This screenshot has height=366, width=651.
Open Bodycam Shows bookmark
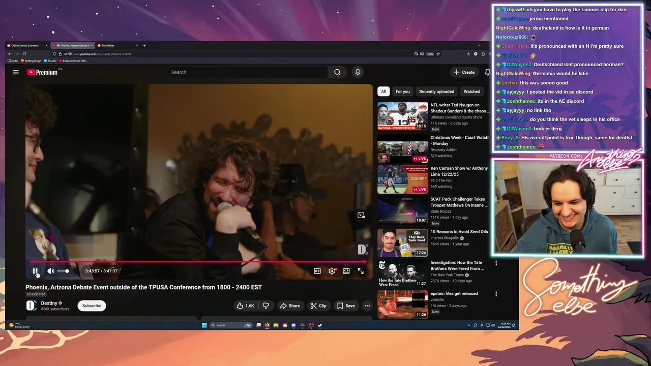pyautogui.click(x=73, y=60)
